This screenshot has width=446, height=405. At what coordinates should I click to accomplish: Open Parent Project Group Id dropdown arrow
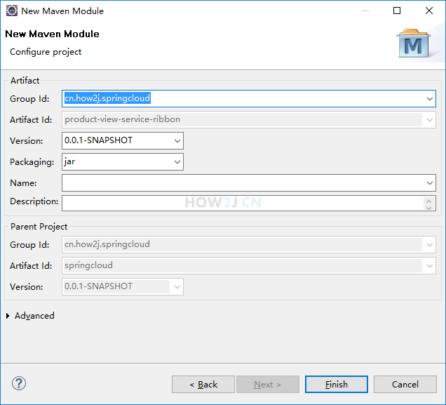click(x=429, y=245)
